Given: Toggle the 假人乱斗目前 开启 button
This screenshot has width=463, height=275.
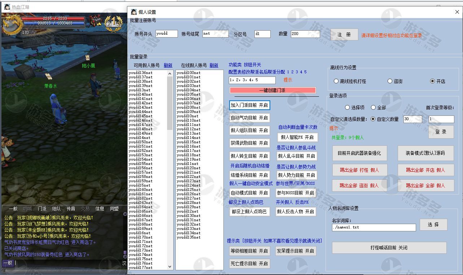Looking at the screenshot, I should [296, 156].
